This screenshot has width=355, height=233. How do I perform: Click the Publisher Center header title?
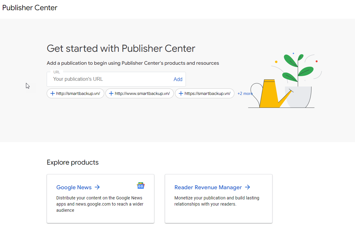pos(30,8)
